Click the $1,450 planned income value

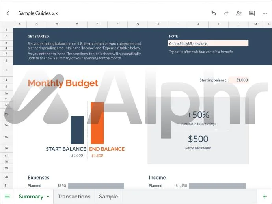pos(181,185)
